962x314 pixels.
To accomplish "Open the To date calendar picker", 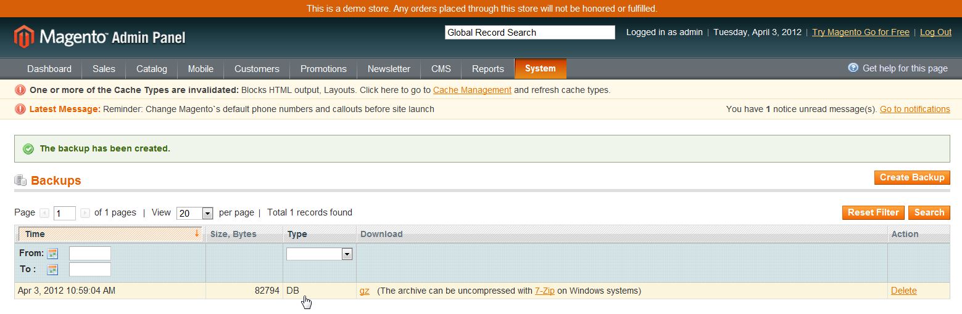I will 52,270.
